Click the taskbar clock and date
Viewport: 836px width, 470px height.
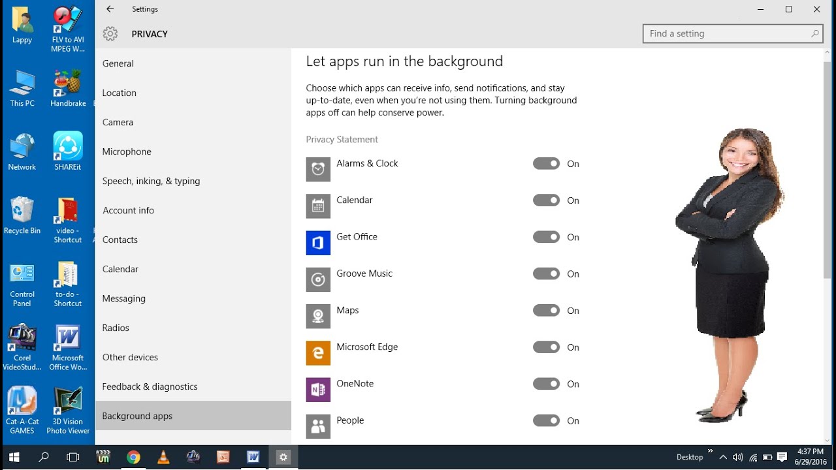click(810, 457)
